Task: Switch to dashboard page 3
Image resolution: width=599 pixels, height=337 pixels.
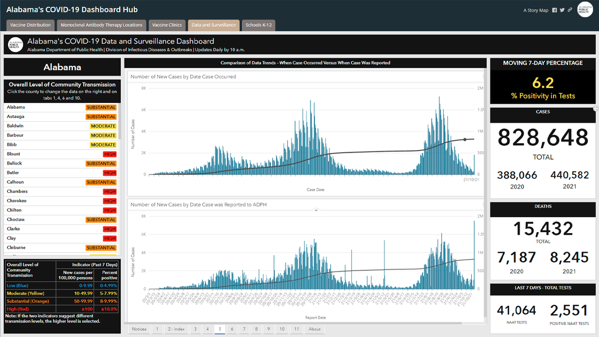Action: tap(195, 329)
